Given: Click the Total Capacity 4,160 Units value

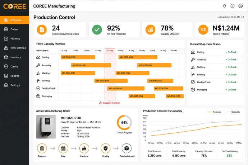Looking at the screenshot, I should (x=179, y=156).
